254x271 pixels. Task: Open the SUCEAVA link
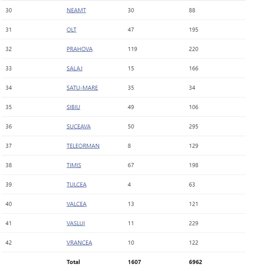click(78, 126)
